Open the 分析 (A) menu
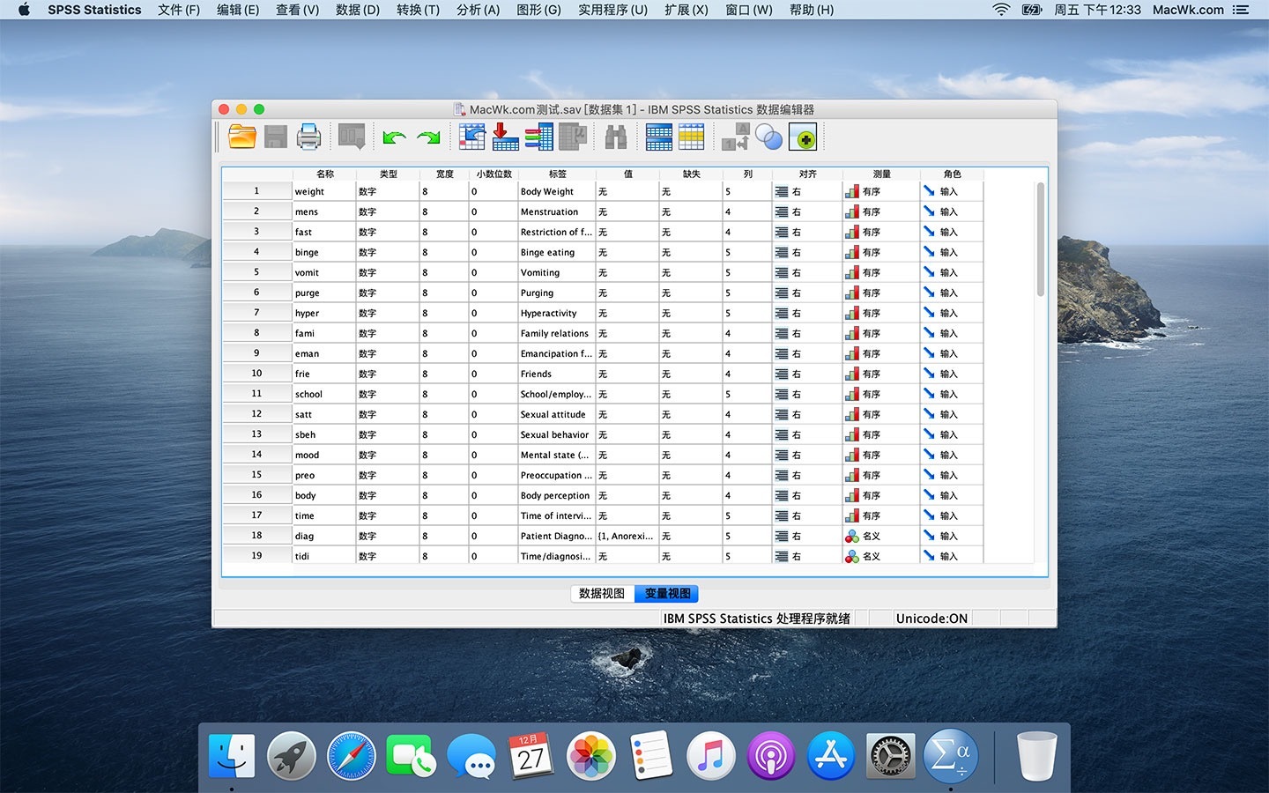 click(478, 10)
